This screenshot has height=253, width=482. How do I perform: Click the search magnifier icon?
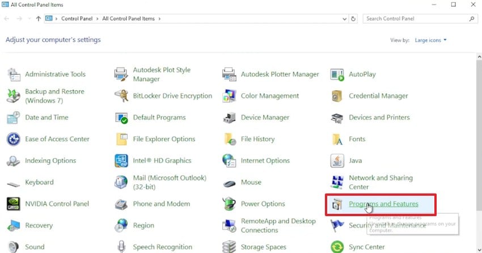[472, 19]
